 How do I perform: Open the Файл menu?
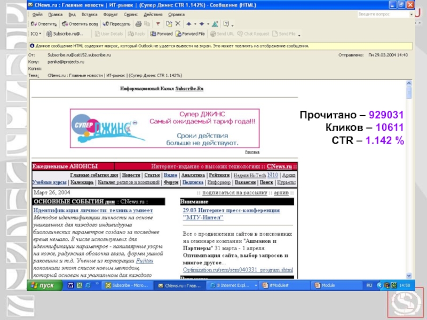pos(37,14)
